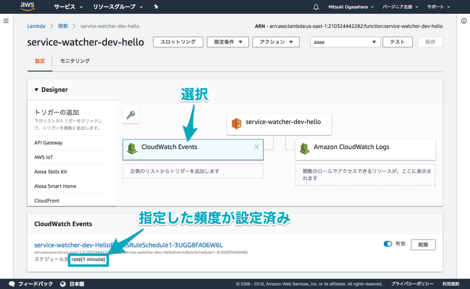Open the aaaa test event dropdown

pyautogui.click(x=345, y=42)
